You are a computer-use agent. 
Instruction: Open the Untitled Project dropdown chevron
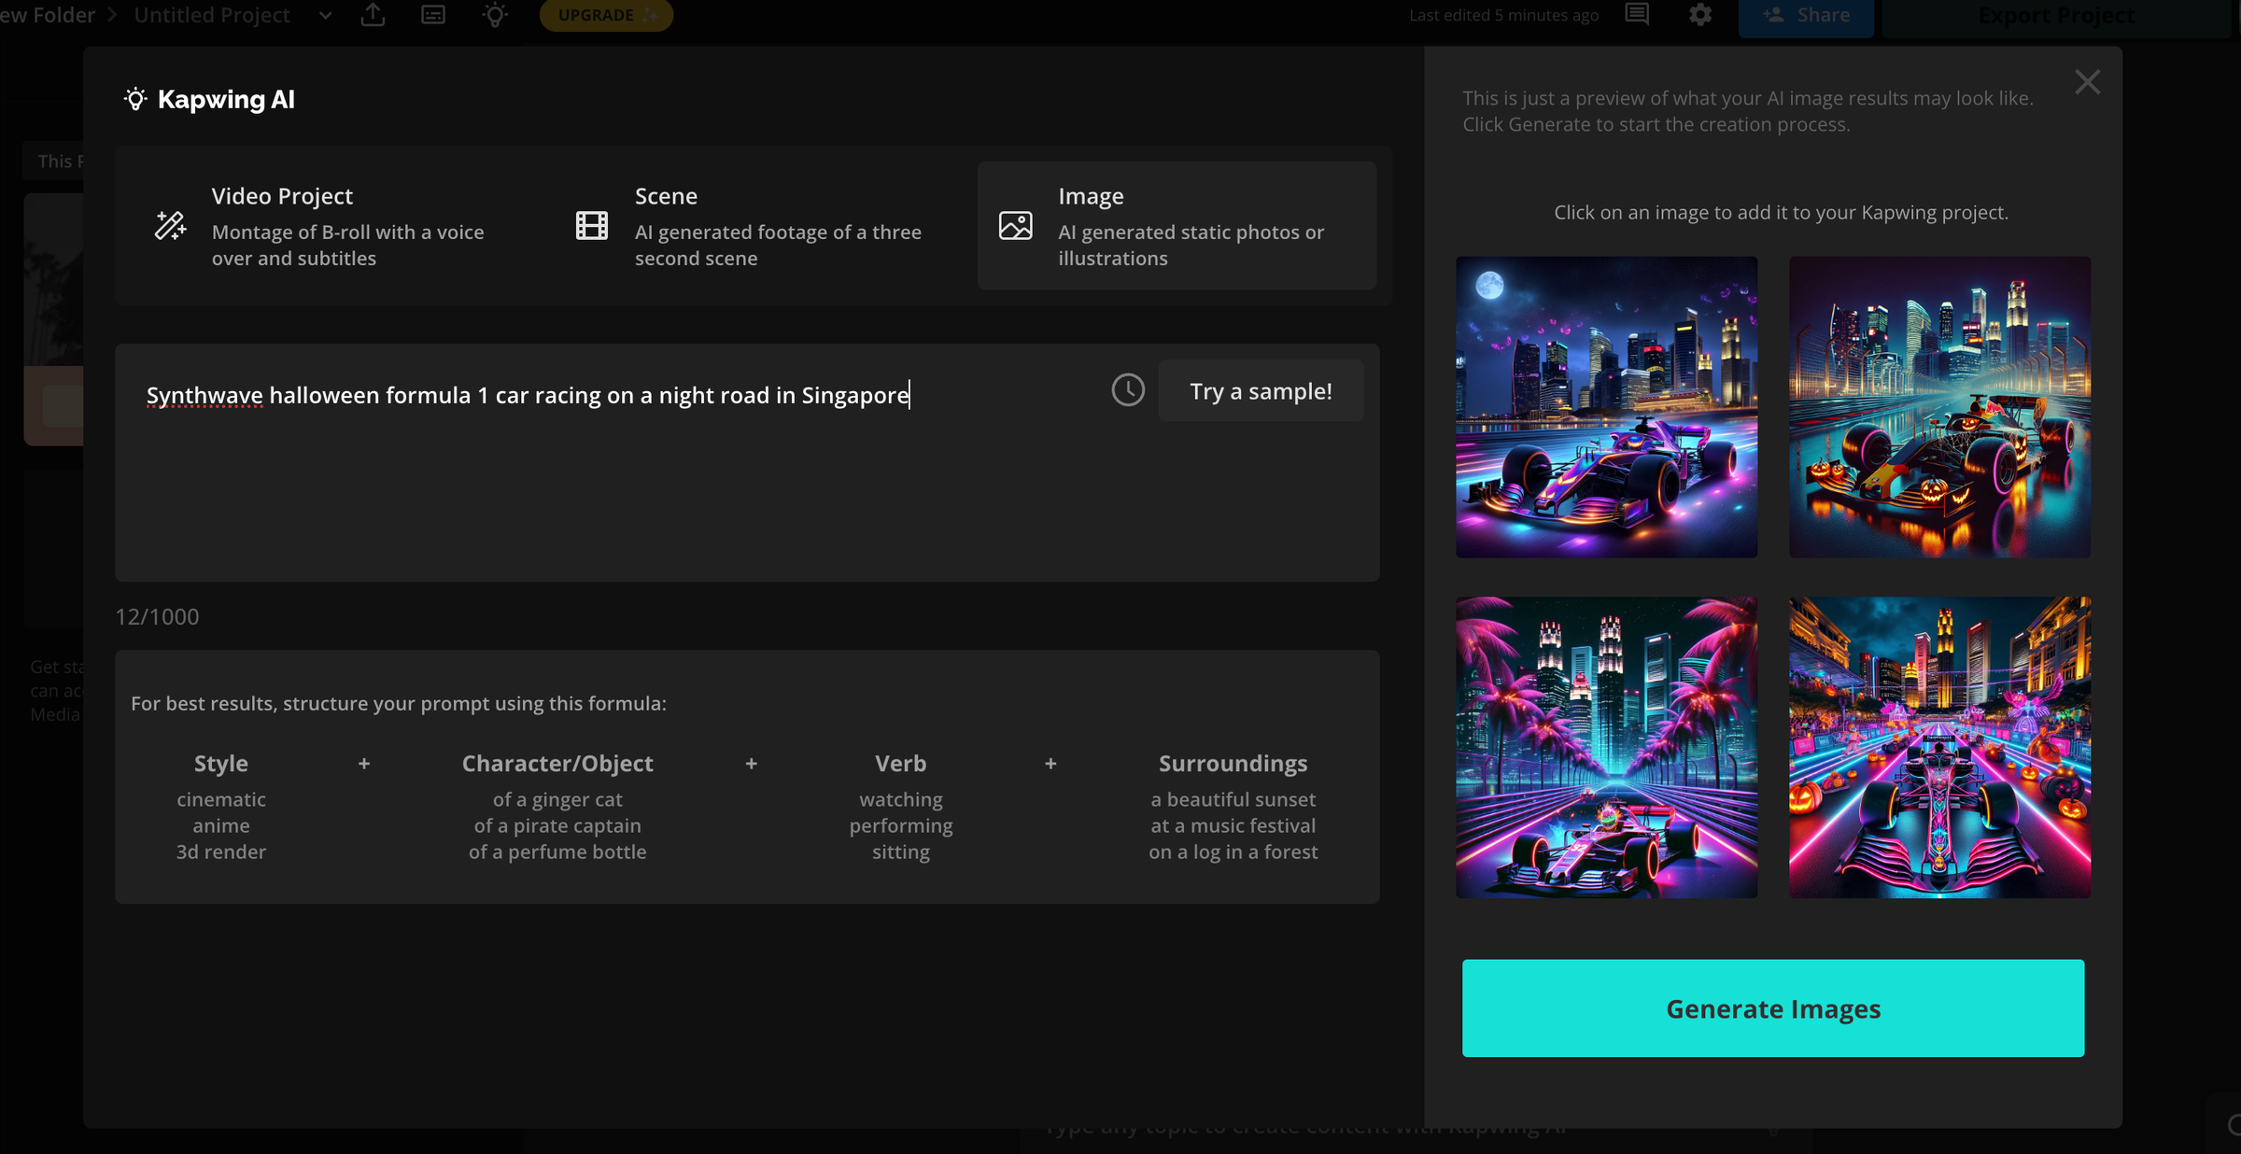(x=325, y=15)
